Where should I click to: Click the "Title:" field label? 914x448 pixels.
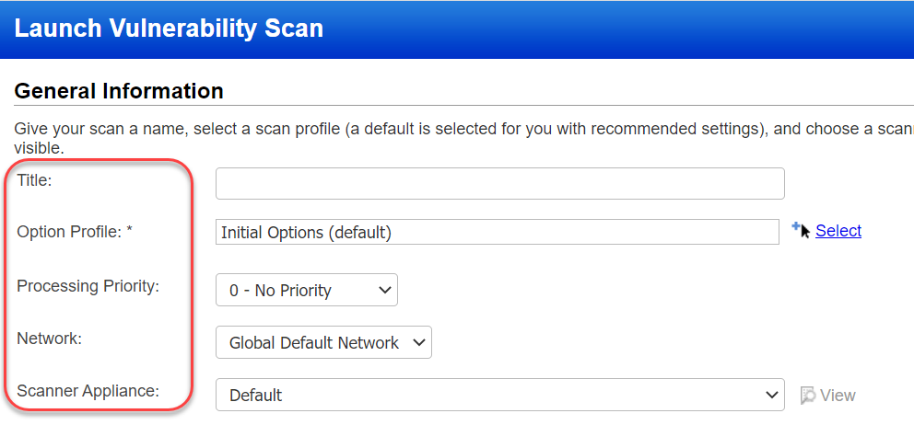pos(34,180)
